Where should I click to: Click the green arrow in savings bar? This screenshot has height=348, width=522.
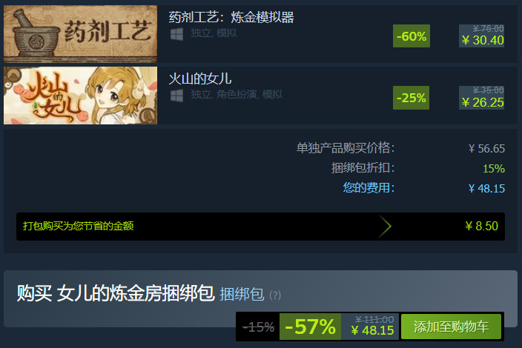pos(385,227)
